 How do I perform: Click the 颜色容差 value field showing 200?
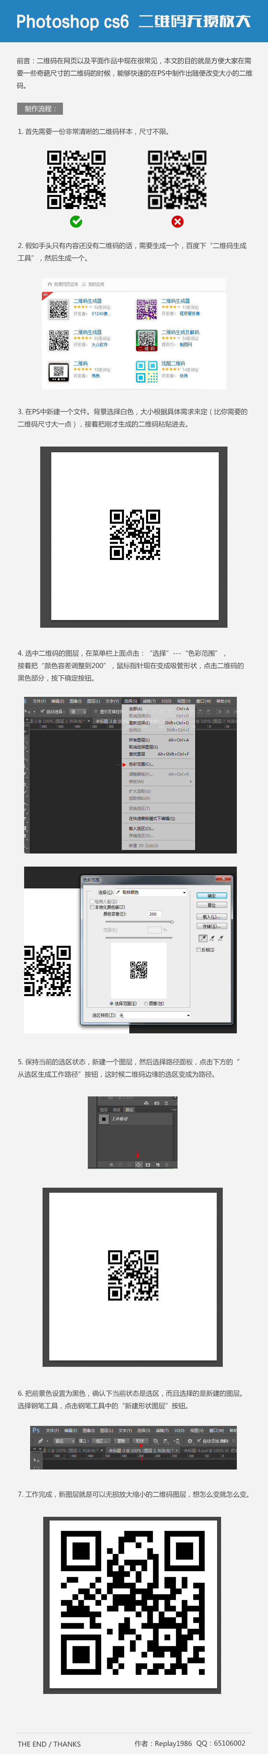[155, 915]
